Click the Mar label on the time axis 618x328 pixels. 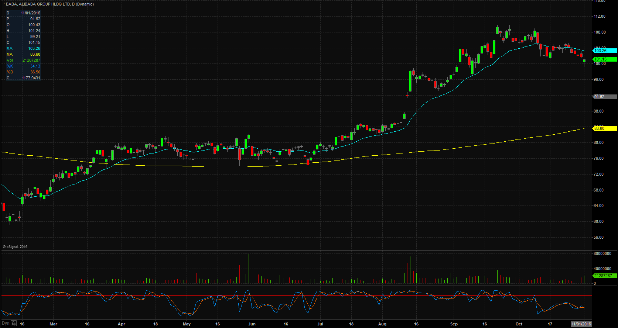pyautogui.click(x=54, y=324)
